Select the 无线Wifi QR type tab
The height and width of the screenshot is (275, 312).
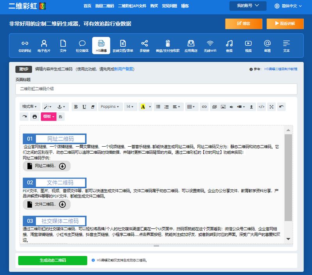210,46
